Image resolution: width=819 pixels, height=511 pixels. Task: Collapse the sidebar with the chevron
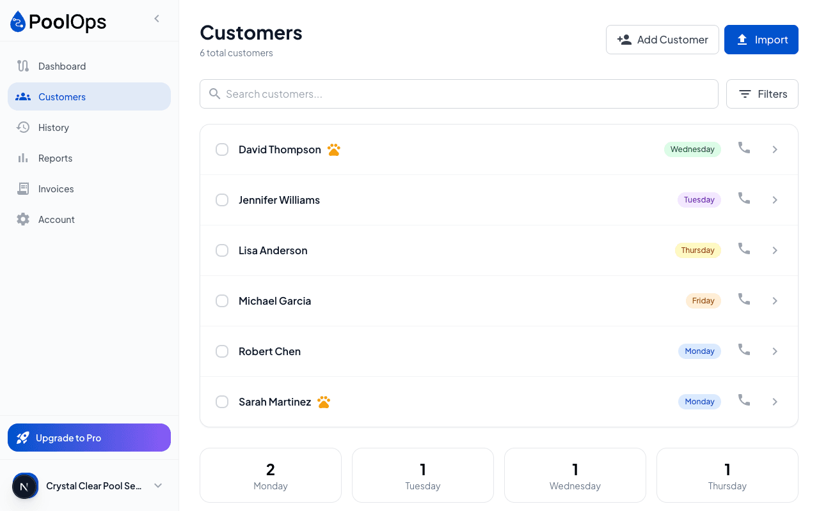(157, 19)
